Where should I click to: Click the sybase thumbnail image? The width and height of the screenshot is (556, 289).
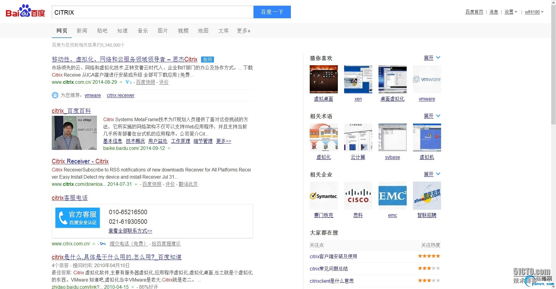(x=392, y=137)
